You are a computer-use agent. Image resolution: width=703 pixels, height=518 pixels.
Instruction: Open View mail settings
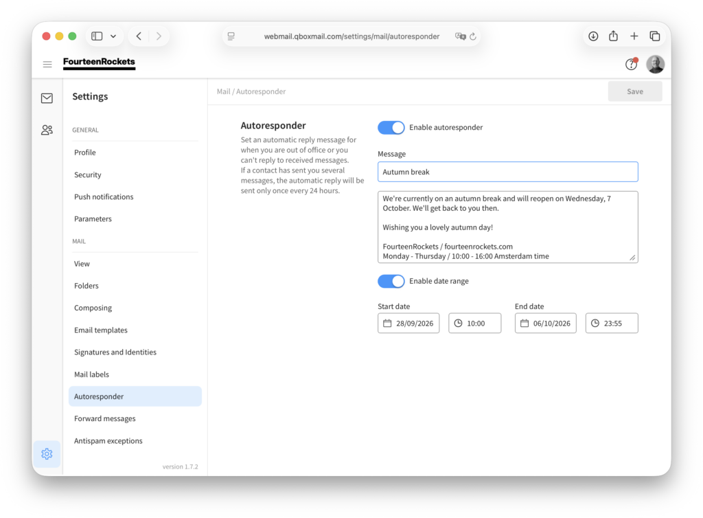(x=135, y=264)
